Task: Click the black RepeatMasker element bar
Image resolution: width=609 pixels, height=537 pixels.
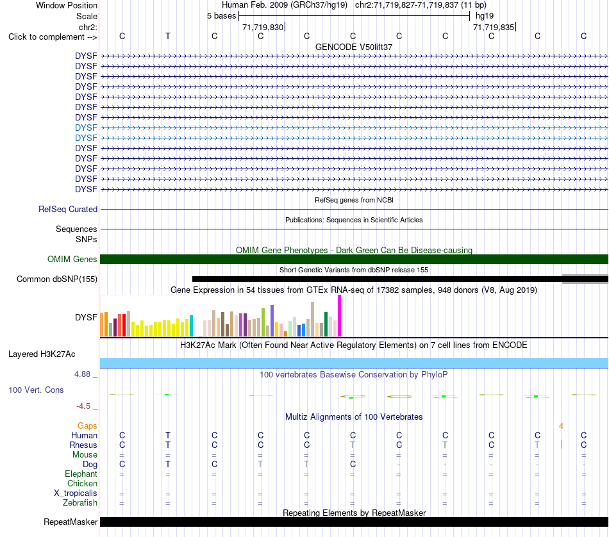Action: tap(354, 522)
